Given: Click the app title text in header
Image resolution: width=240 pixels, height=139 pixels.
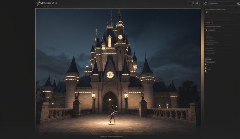Looking at the screenshot, I should (x=49, y=3).
